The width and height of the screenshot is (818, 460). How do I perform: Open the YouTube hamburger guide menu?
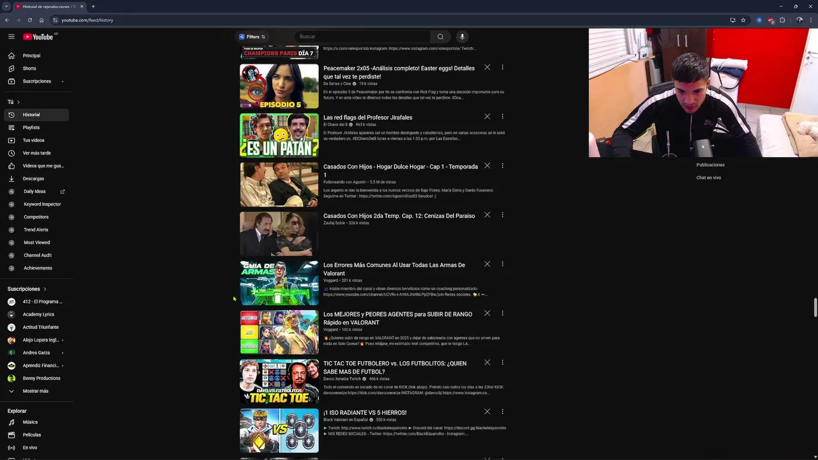point(11,36)
